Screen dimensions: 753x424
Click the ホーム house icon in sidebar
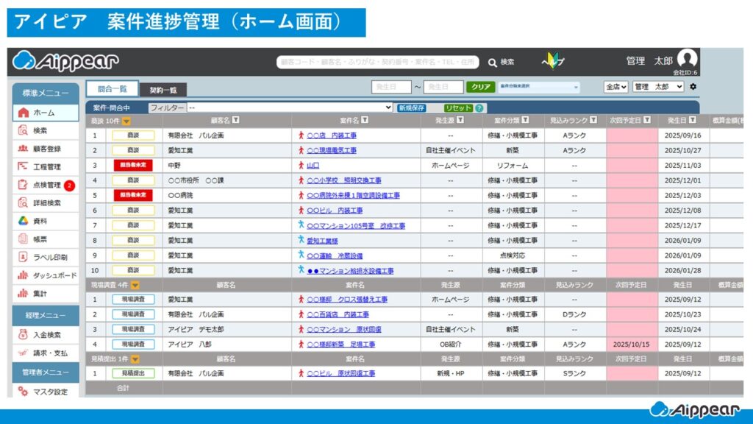click(23, 113)
